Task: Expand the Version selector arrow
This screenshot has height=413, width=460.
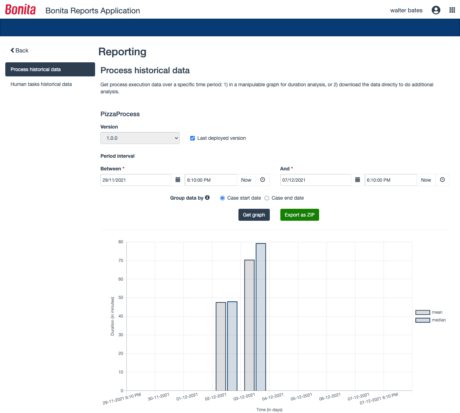Action: (176, 138)
